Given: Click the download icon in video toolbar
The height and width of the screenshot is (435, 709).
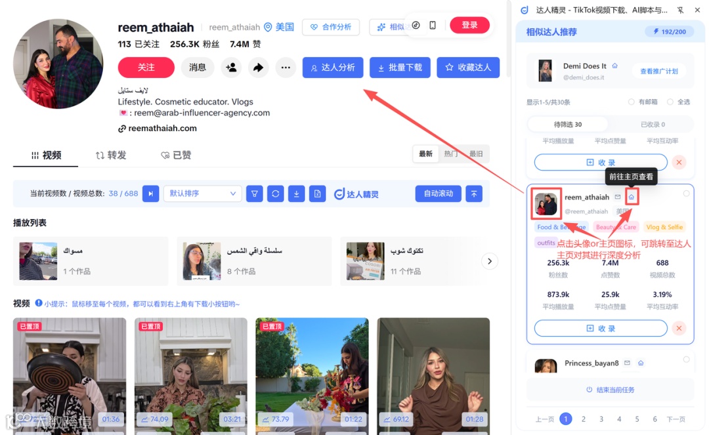Looking at the screenshot, I should [x=297, y=194].
